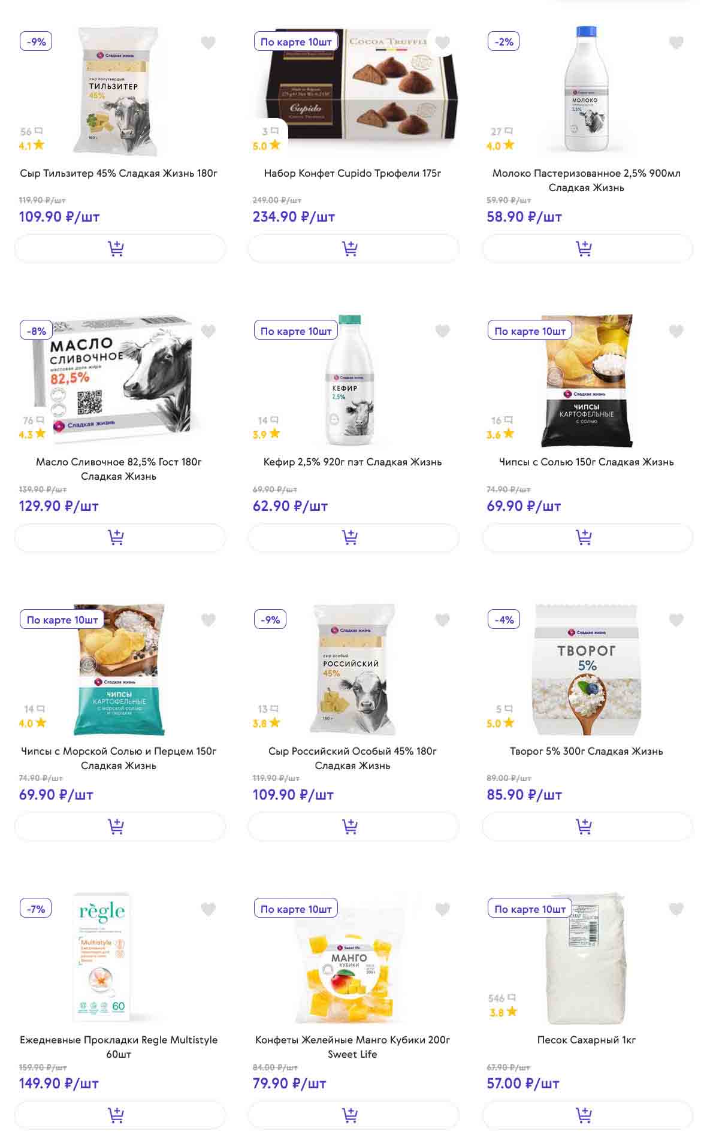Viewport: 716px width, 1138px height.
Task: Click Масло Сливочное product image
Action: point(120,380)
